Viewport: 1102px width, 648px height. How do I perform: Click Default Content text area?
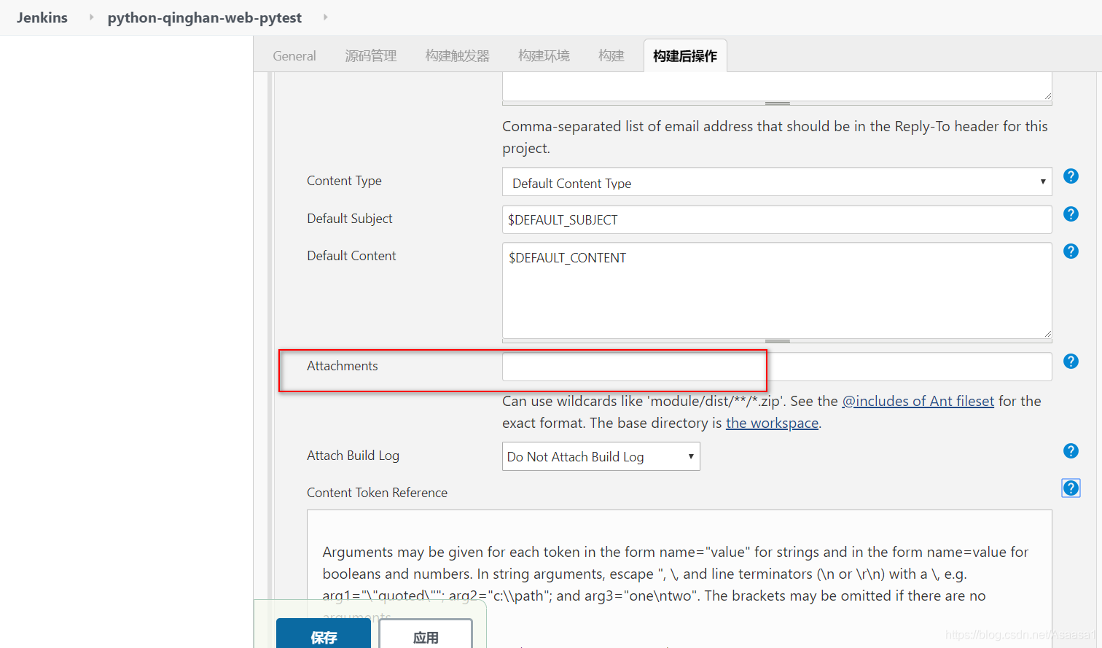point(777,290)
